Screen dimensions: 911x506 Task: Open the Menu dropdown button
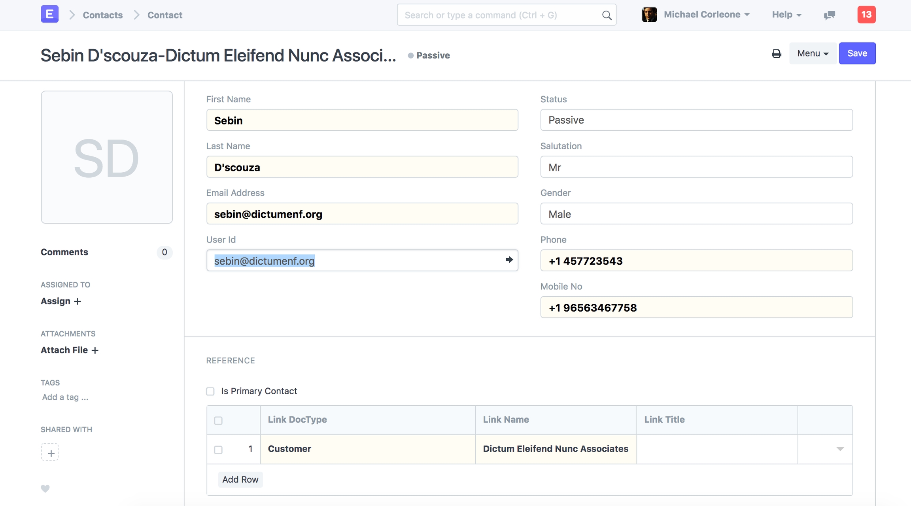click(x=813, y=53)
